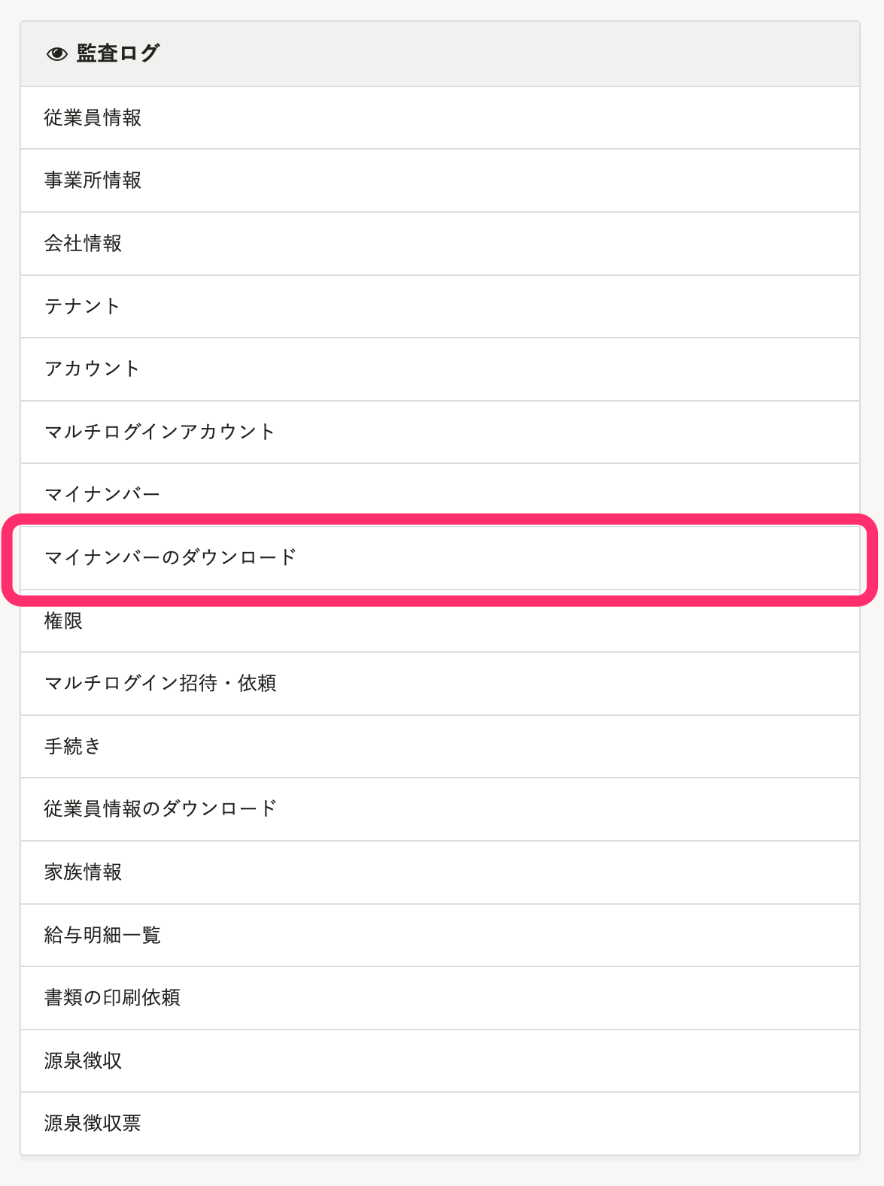This screenshot has height=1186, width=884.
Task: Open マルチログインアカウント log
Action: coord(440,432)
